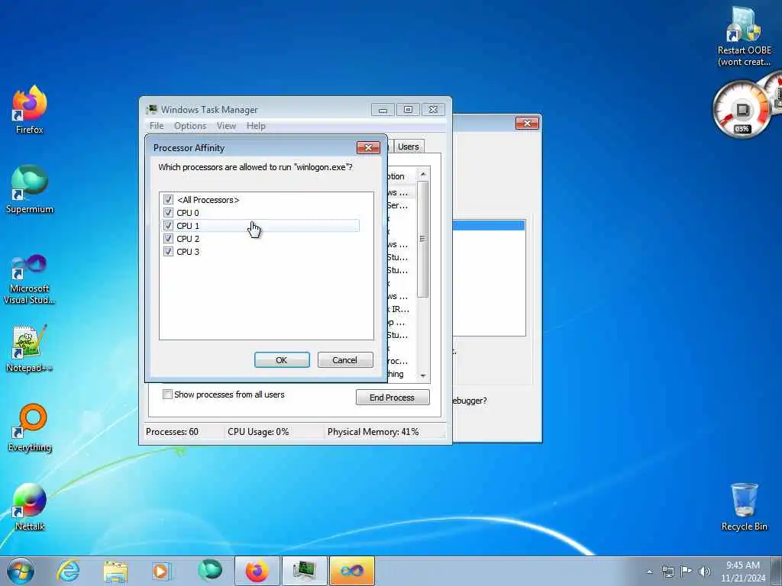782x586 pixels.
Task: Open the volume speaker tray icon
Action: [x=705, y=572]
